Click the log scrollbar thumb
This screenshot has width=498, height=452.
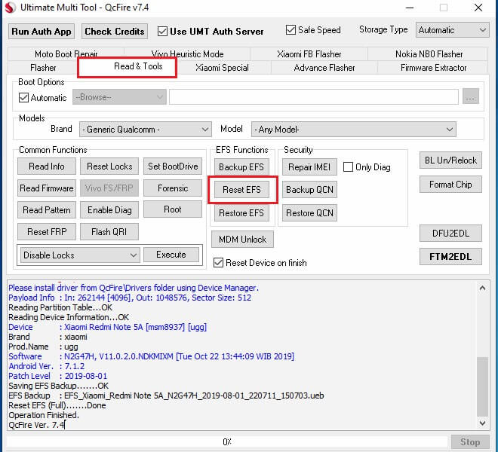click(x=482, y=386)
